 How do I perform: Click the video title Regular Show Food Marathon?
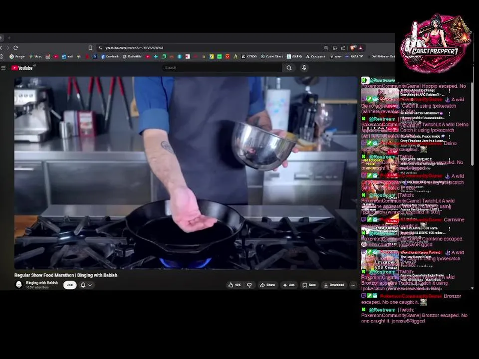[66, 275]
